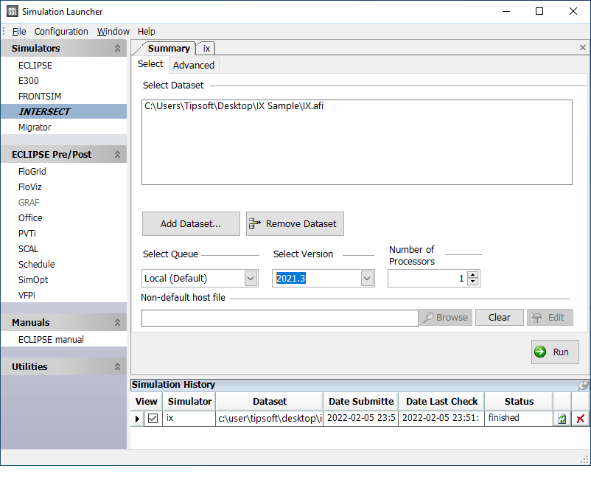Click the Browse button
The image size is (591, 488).
(x=446, y=318)
